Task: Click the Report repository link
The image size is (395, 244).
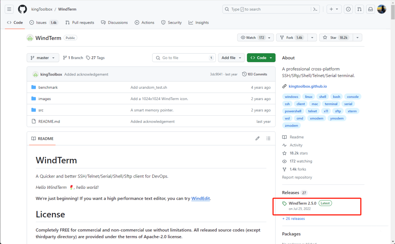Action: point(297,178)
